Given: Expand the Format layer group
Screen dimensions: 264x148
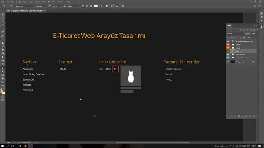Looking at the screenshot, I should click(x=231, y=48).
